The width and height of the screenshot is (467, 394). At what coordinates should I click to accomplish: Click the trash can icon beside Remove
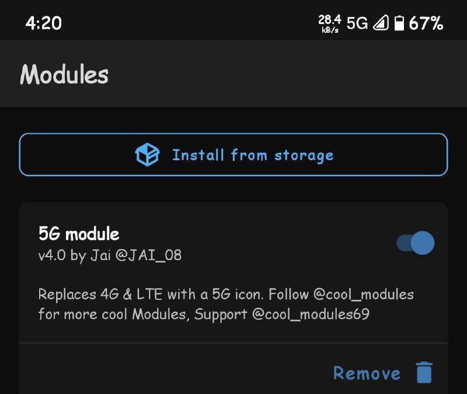[424, 372]
